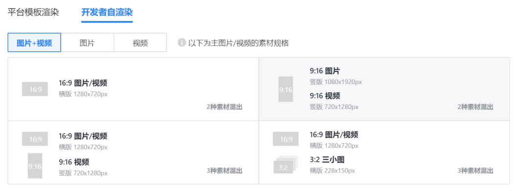This screenshot has height=192, width=529.
Task: Click the info icon beside the material spec note
Action: 182,43
